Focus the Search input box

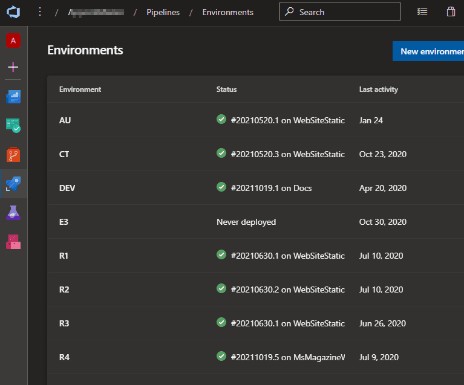pos(346,12)
